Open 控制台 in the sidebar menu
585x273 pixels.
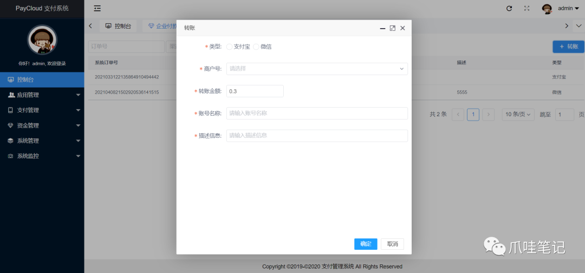42,79
